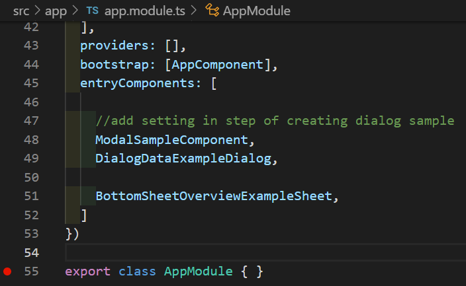
Task: Click line number 46 in the gutter
Action: pyautogui.click(x=31, y=102)
